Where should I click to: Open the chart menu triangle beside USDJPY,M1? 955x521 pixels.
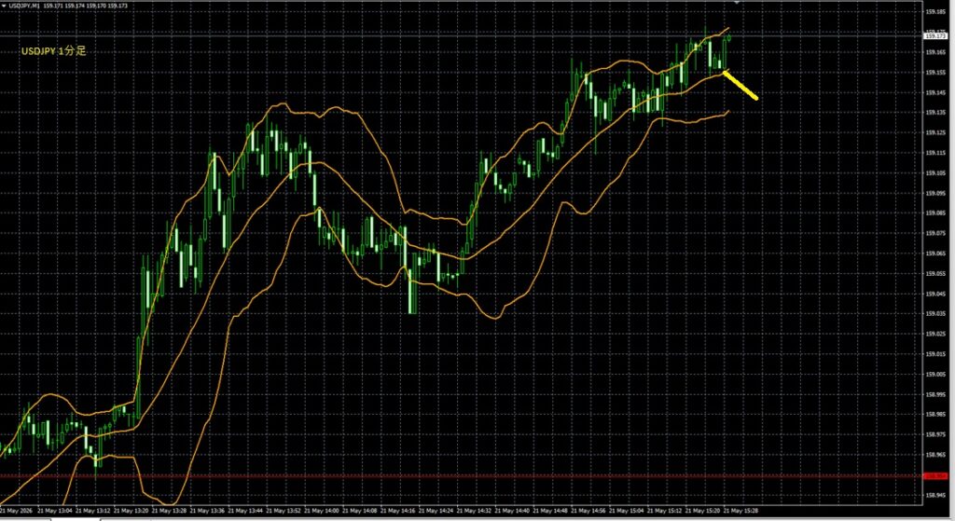click(4, 6)
